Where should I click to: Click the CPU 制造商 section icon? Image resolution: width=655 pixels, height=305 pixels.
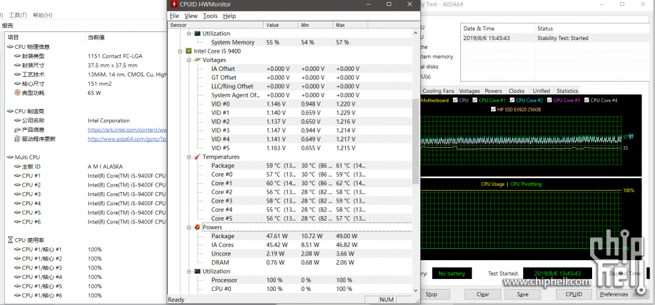click(x=10, y=111)
